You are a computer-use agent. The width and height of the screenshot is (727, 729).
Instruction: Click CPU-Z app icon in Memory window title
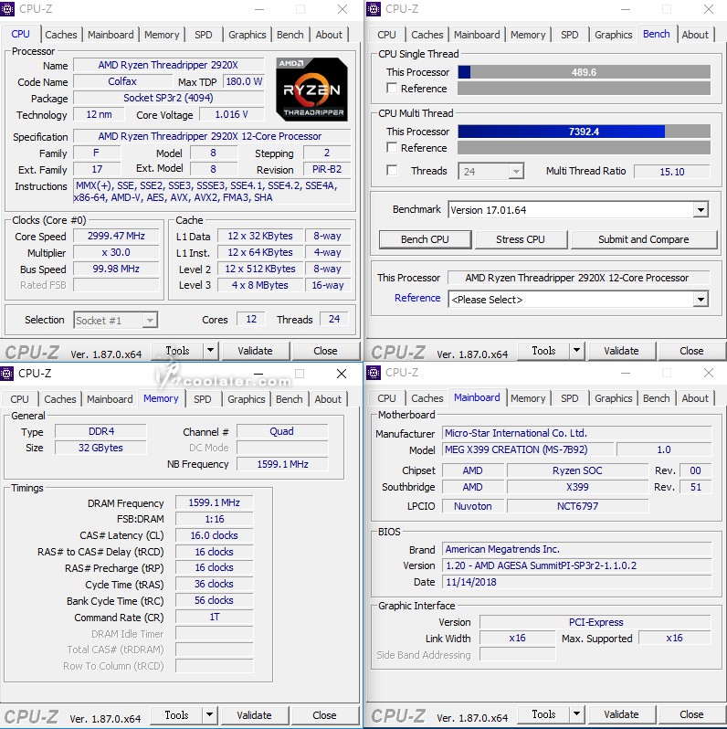tap(7, 373)
